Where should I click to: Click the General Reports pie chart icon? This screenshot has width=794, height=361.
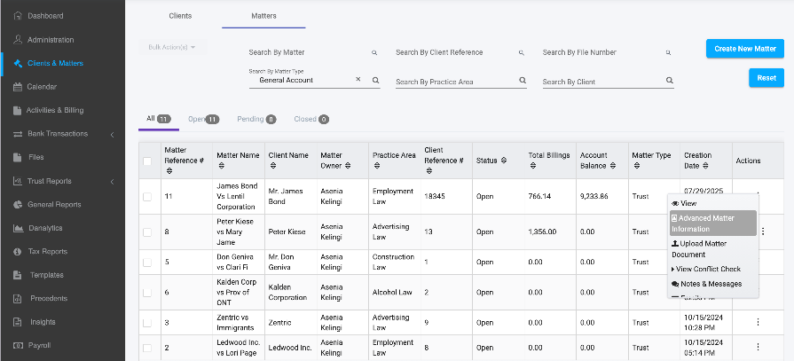18,205
